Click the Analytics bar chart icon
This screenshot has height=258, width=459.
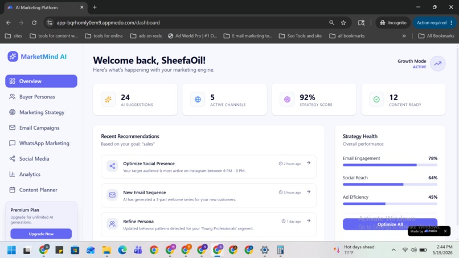[x=12, y=174]
